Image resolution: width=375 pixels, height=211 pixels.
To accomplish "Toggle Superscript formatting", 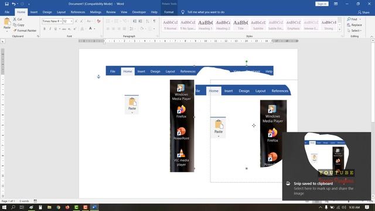I will pyautogui.click(x=75, y=29).
